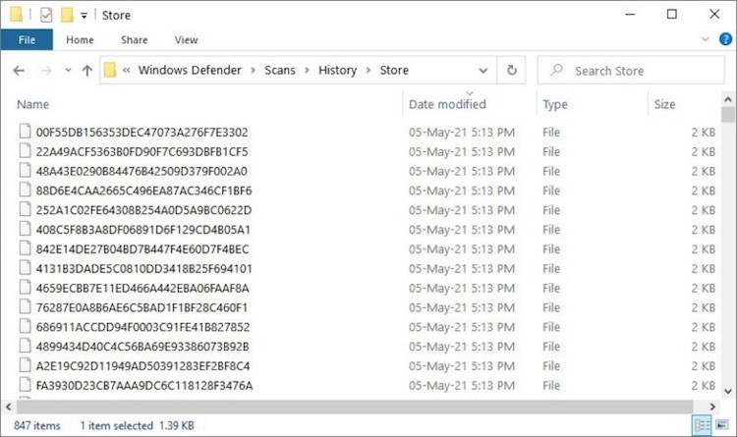Select file 00F55DB156353DEC47073A276F7E3302

142,132
